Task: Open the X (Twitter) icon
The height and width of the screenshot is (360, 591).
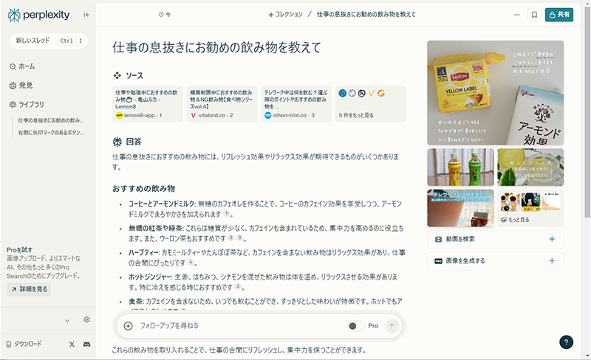Action: click(x=72, y=345)
